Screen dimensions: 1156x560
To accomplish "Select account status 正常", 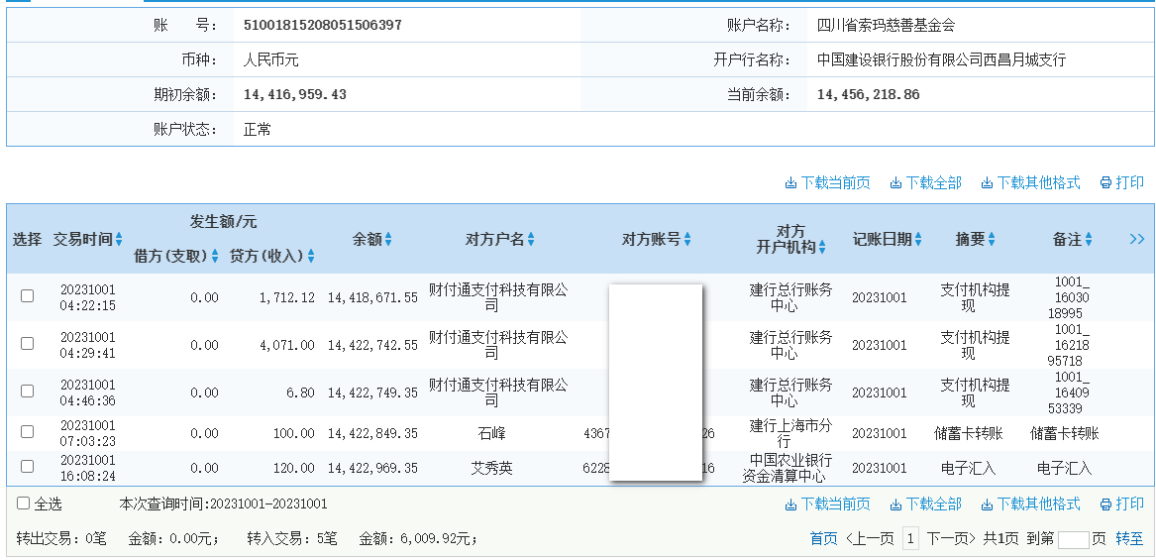I will tap(258, 130).
